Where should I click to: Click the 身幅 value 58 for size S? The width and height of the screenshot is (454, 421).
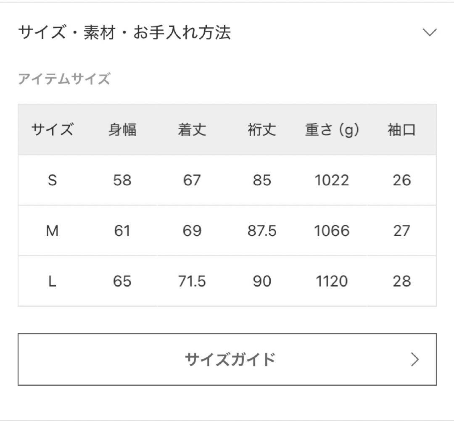(x=122, y=181)
